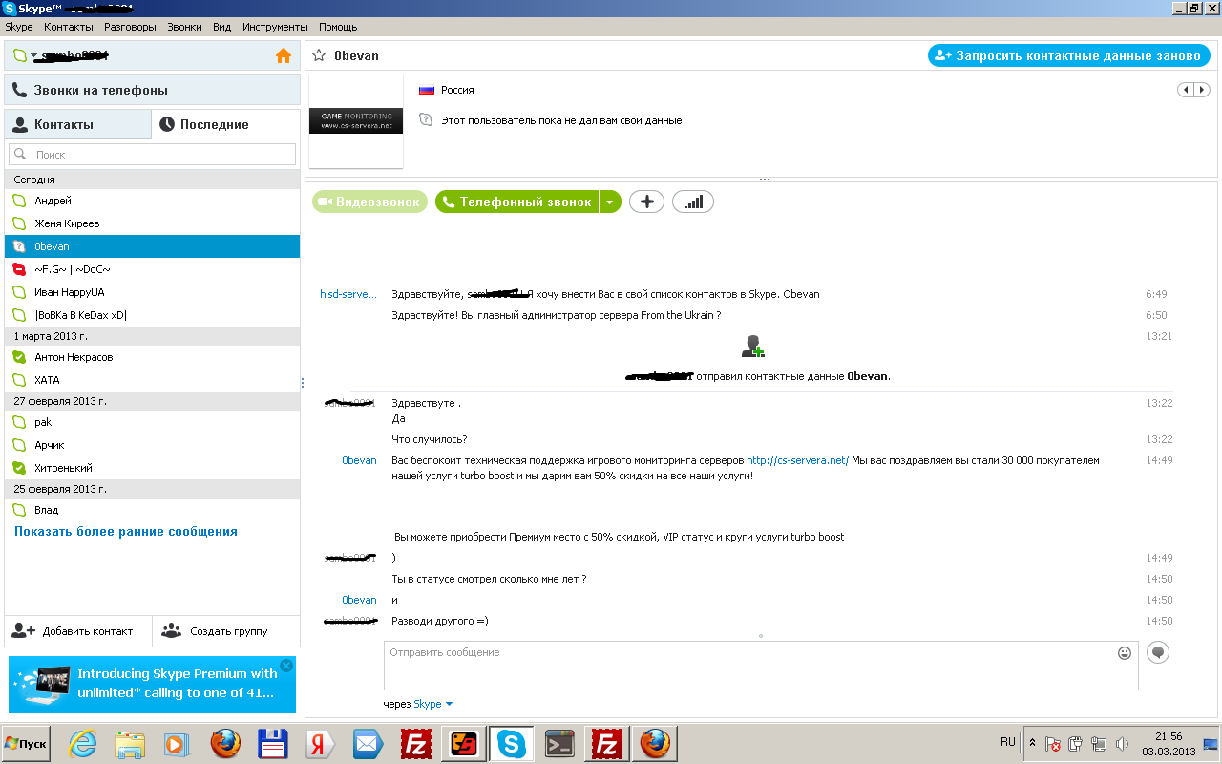
Task: Click Звонки на телефоны
Action: [x=152, y=90]
